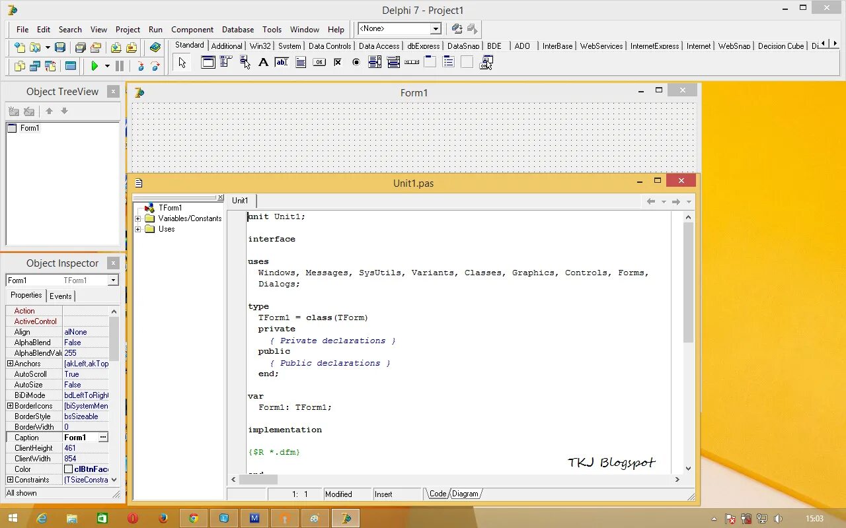Open the Database menu
This screenshot has height=528, width=846.
point(238,30)
